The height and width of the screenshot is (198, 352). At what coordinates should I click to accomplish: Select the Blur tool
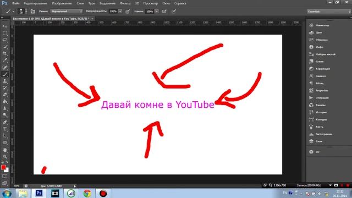tap(5, 108)
